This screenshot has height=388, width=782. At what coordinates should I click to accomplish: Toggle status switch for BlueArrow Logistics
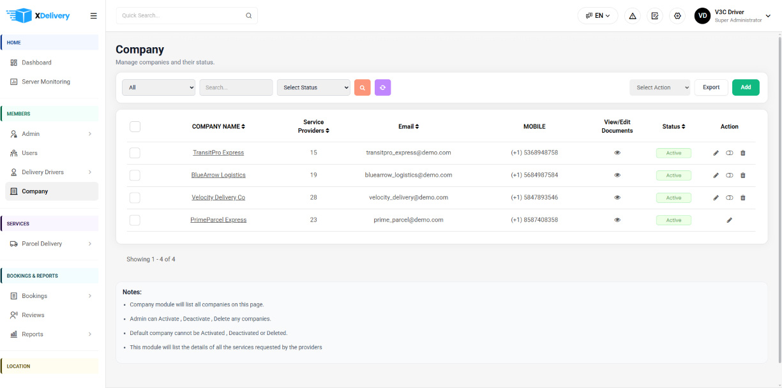click(x=730, y=175)
